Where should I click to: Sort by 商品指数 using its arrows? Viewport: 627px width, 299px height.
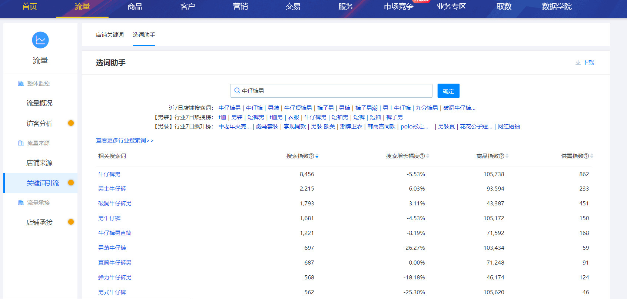coord(507,156)
